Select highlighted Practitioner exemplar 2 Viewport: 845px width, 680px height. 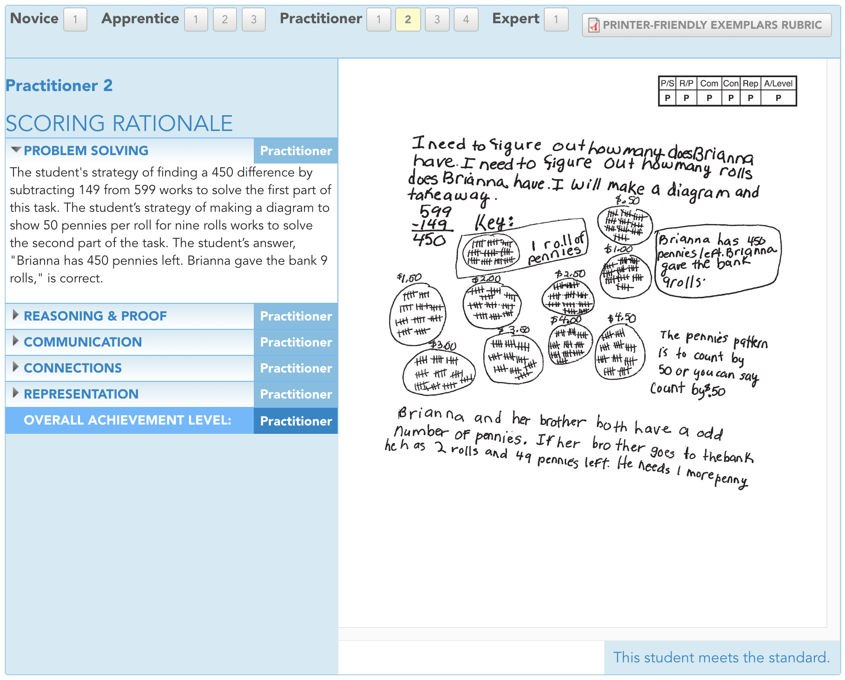pos(408,20)
